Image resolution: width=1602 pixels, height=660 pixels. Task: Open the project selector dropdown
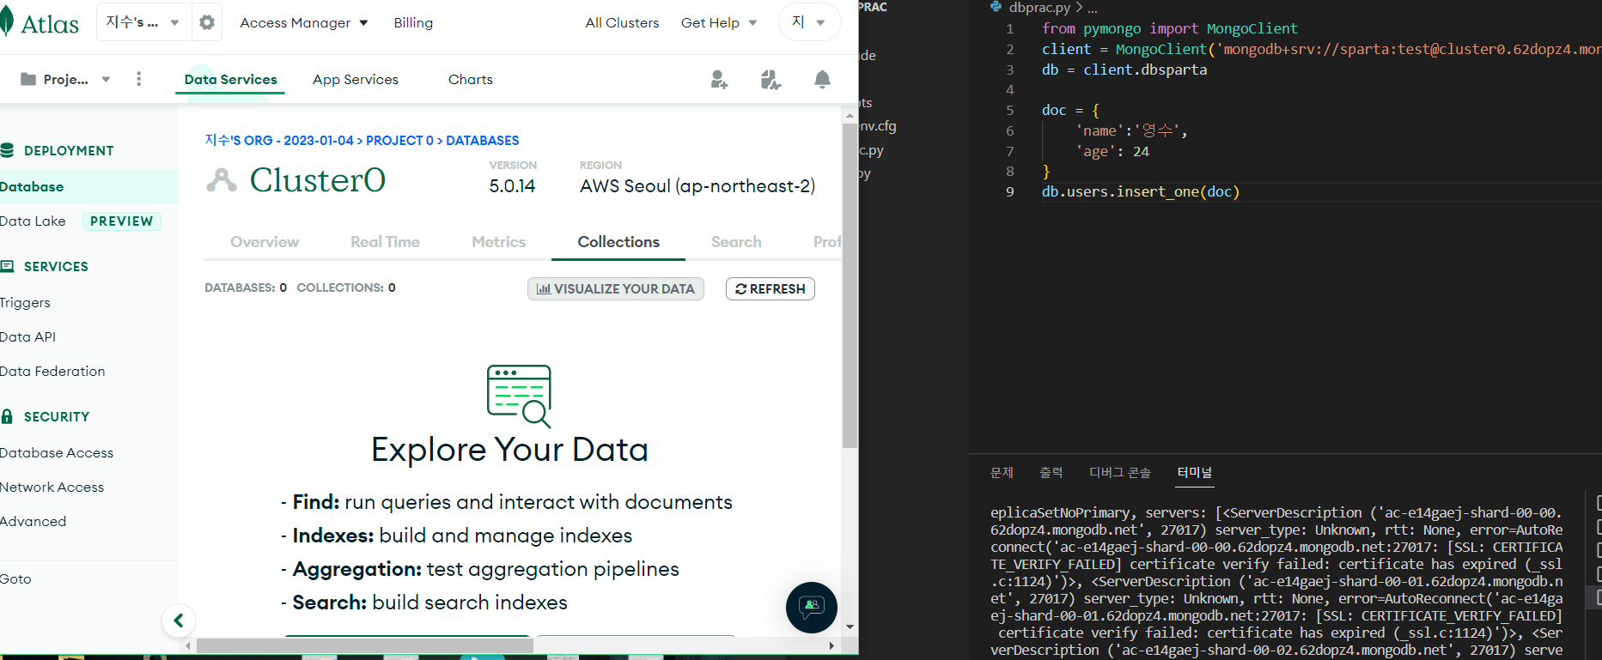pos(66,79)
